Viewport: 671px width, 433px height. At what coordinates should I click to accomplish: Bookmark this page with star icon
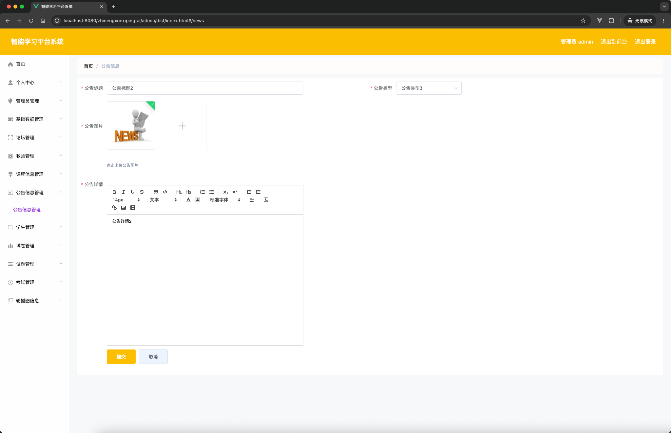[x=583, y=21]
